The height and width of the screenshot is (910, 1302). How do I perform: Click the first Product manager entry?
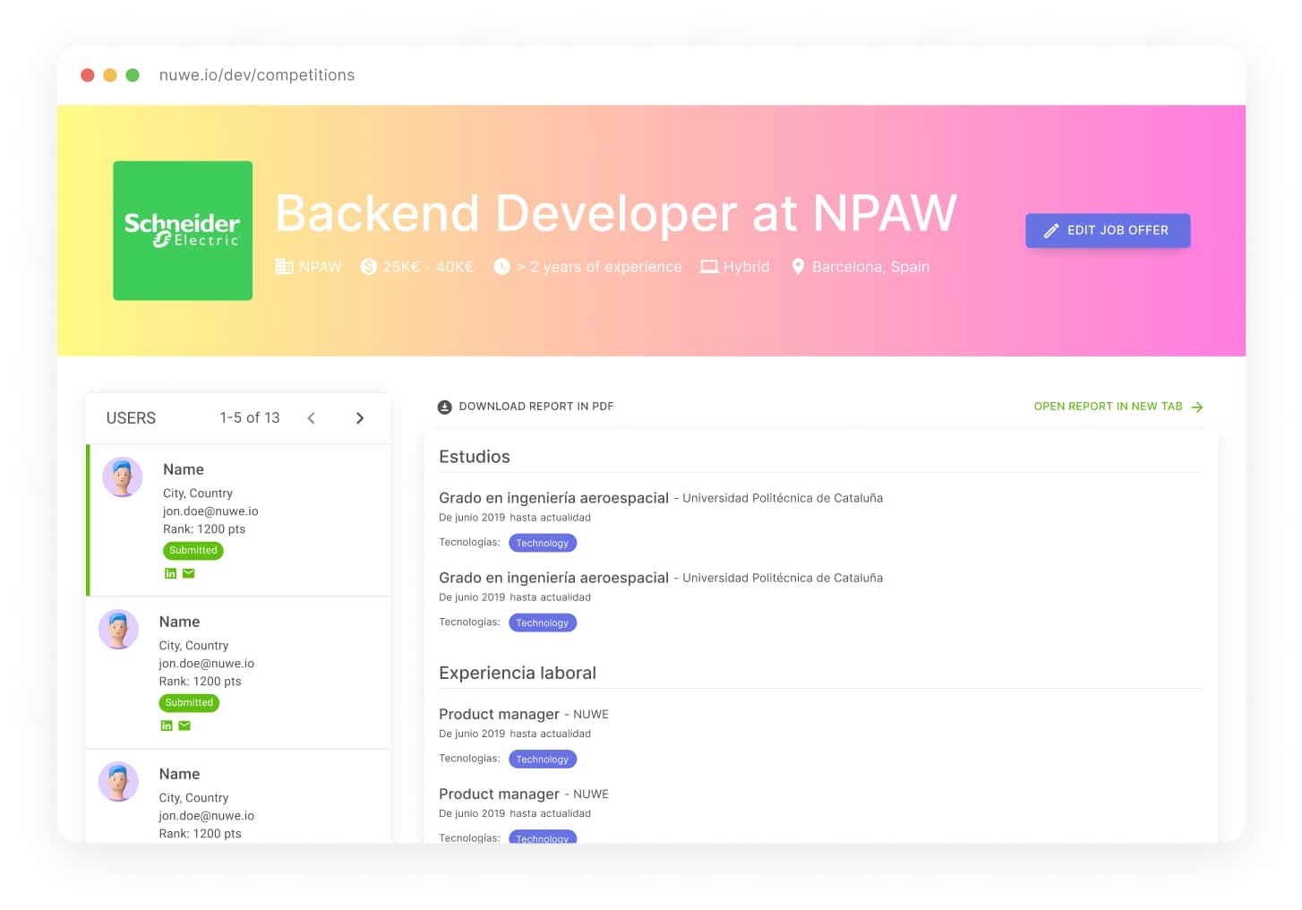(499, 714)
